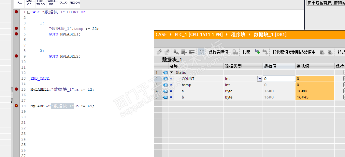Collapse the Static group in data block
This screenshot has height=157, width=345.
(x=171, y=72)
